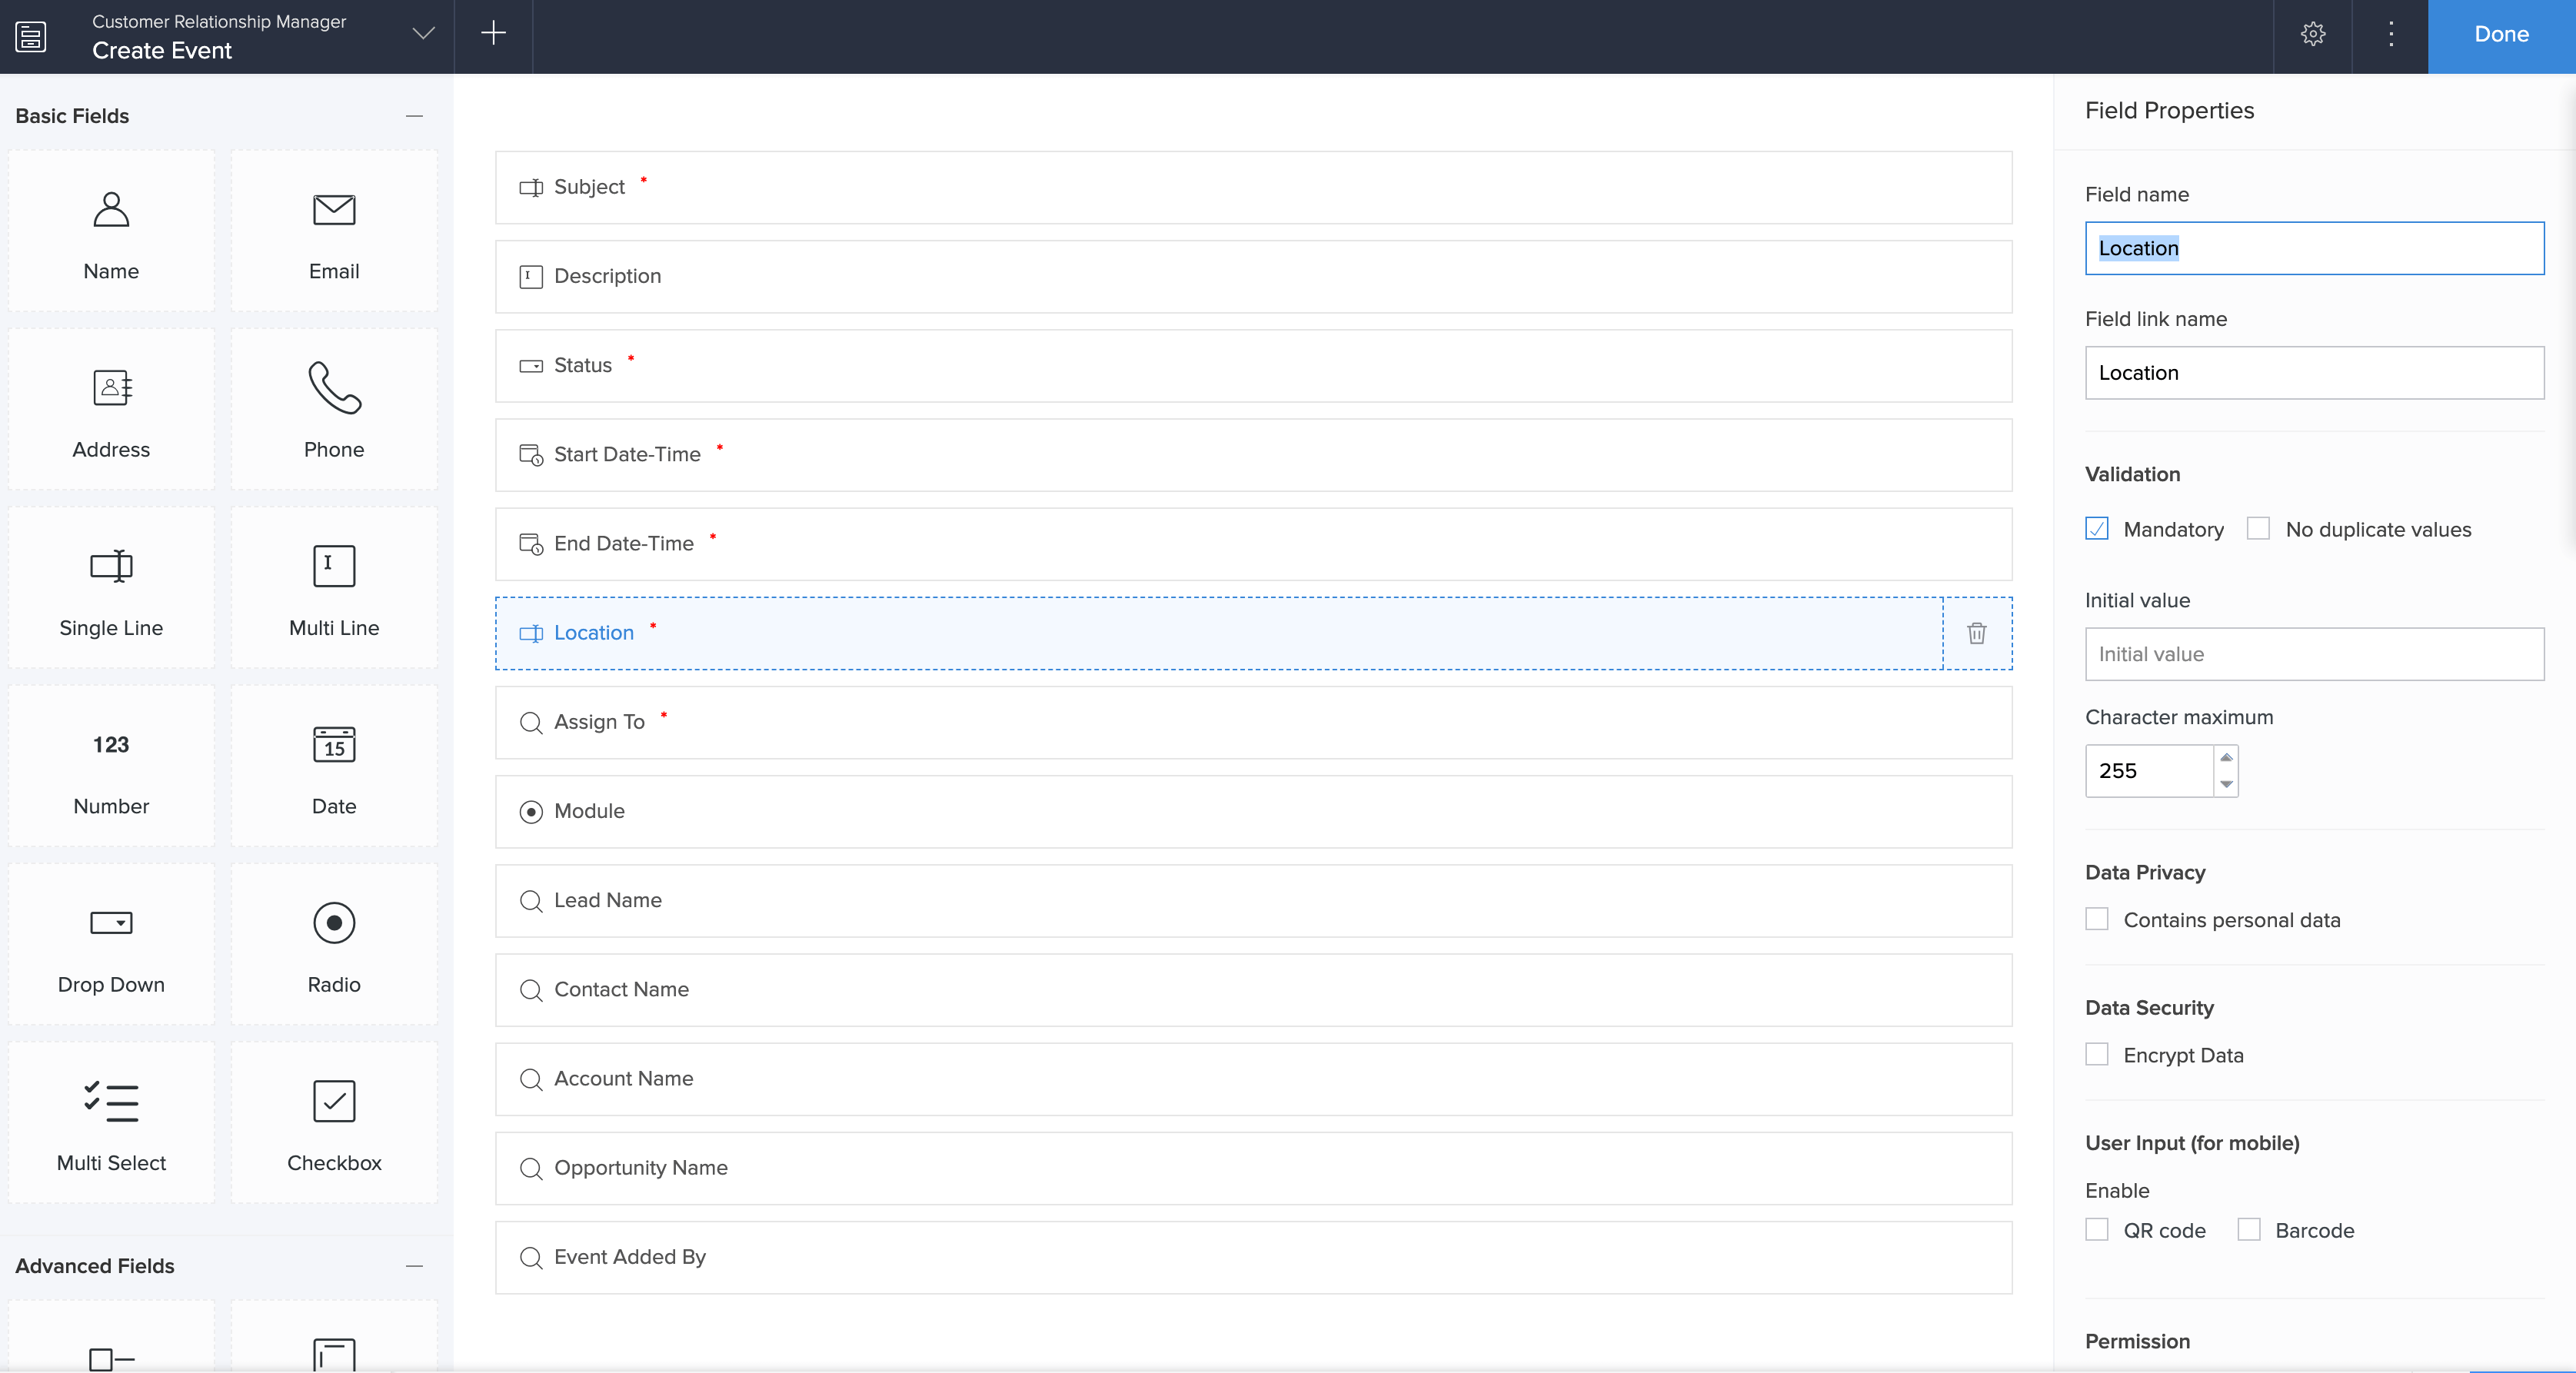Select the Email field type

(x=334, y=232)
